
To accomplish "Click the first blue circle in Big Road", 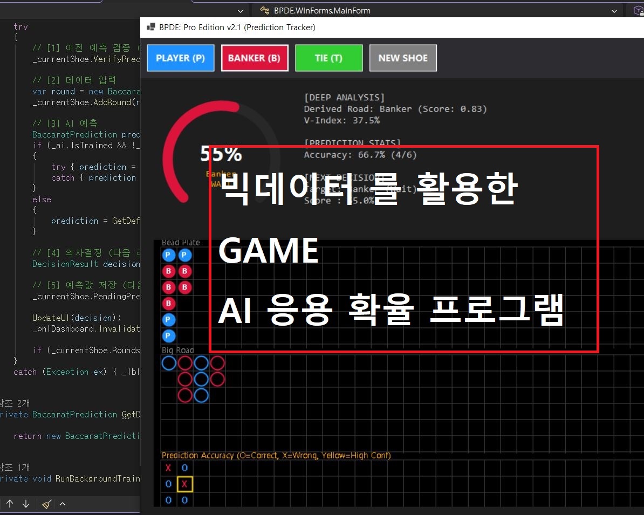I will pyautogui.click(x=169, y=363).
